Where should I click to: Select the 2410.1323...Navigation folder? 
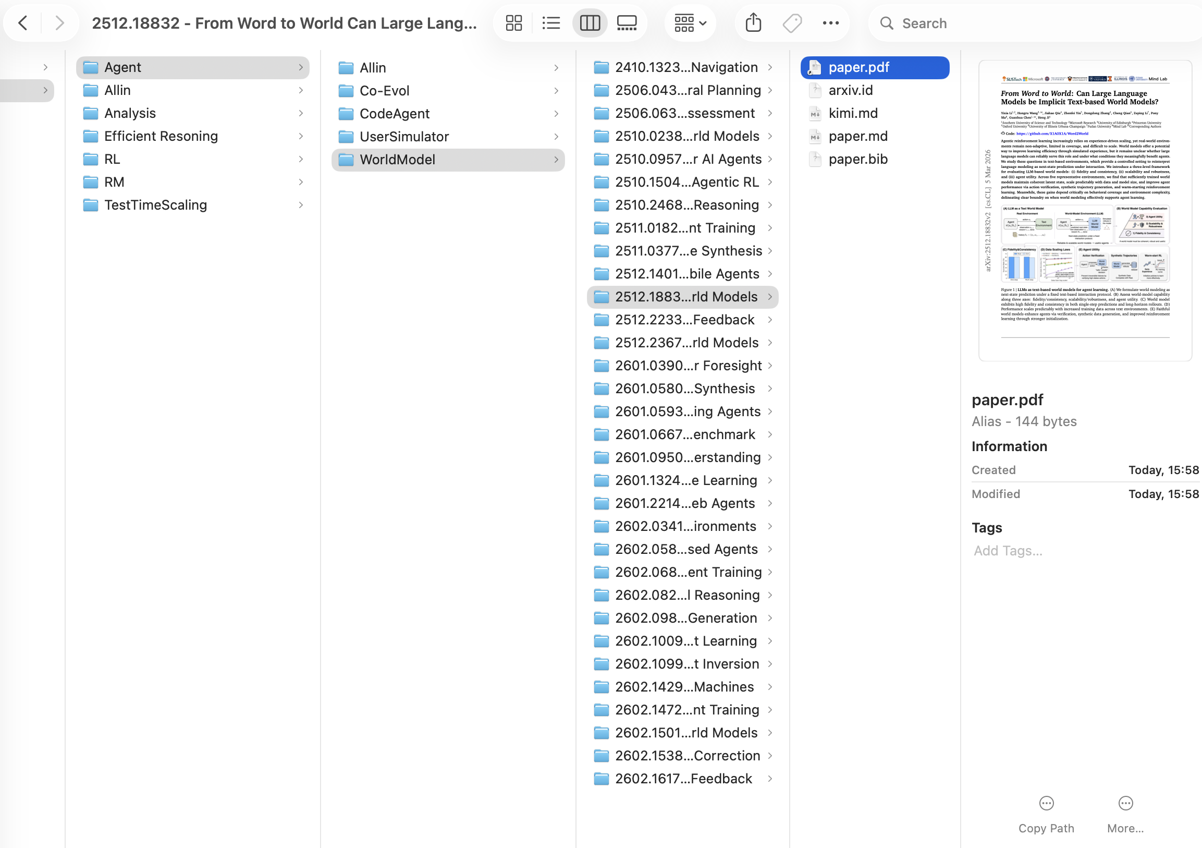(x=683, y=67)
